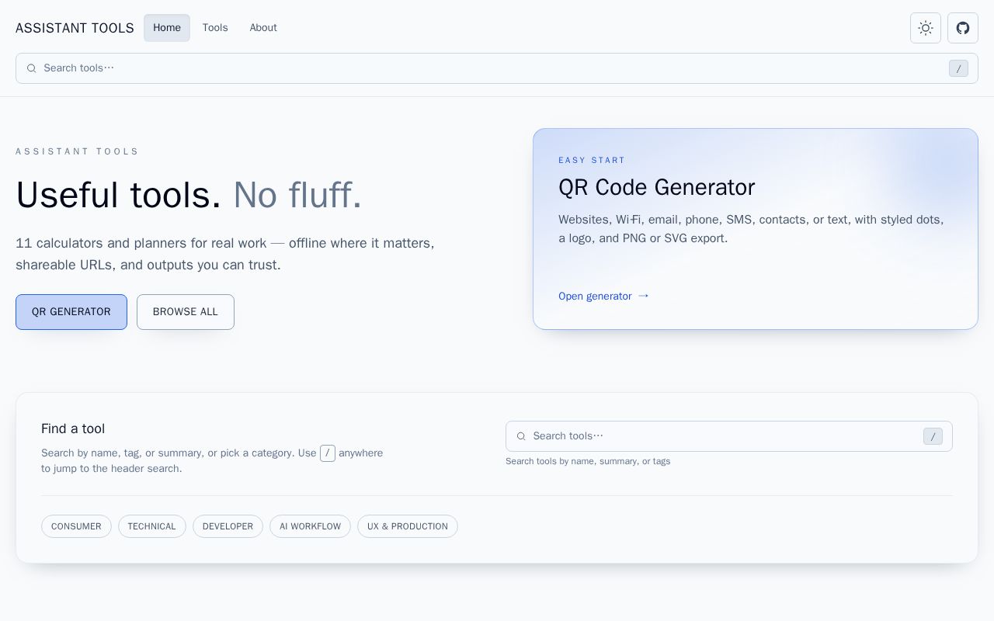
Task: Click the BROWSE ALL button
Action: pyautogui.click(x=186, y=312)
